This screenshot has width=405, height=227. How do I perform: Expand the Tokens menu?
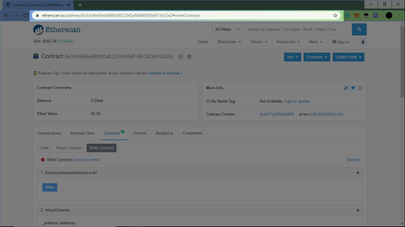pyautogui.click(x=259, y=42)
